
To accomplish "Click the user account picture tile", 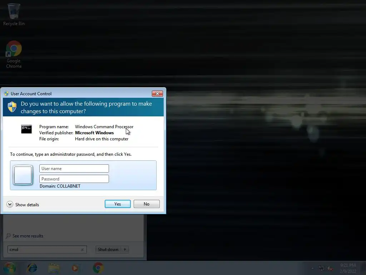I will click(x=23, y=175).
